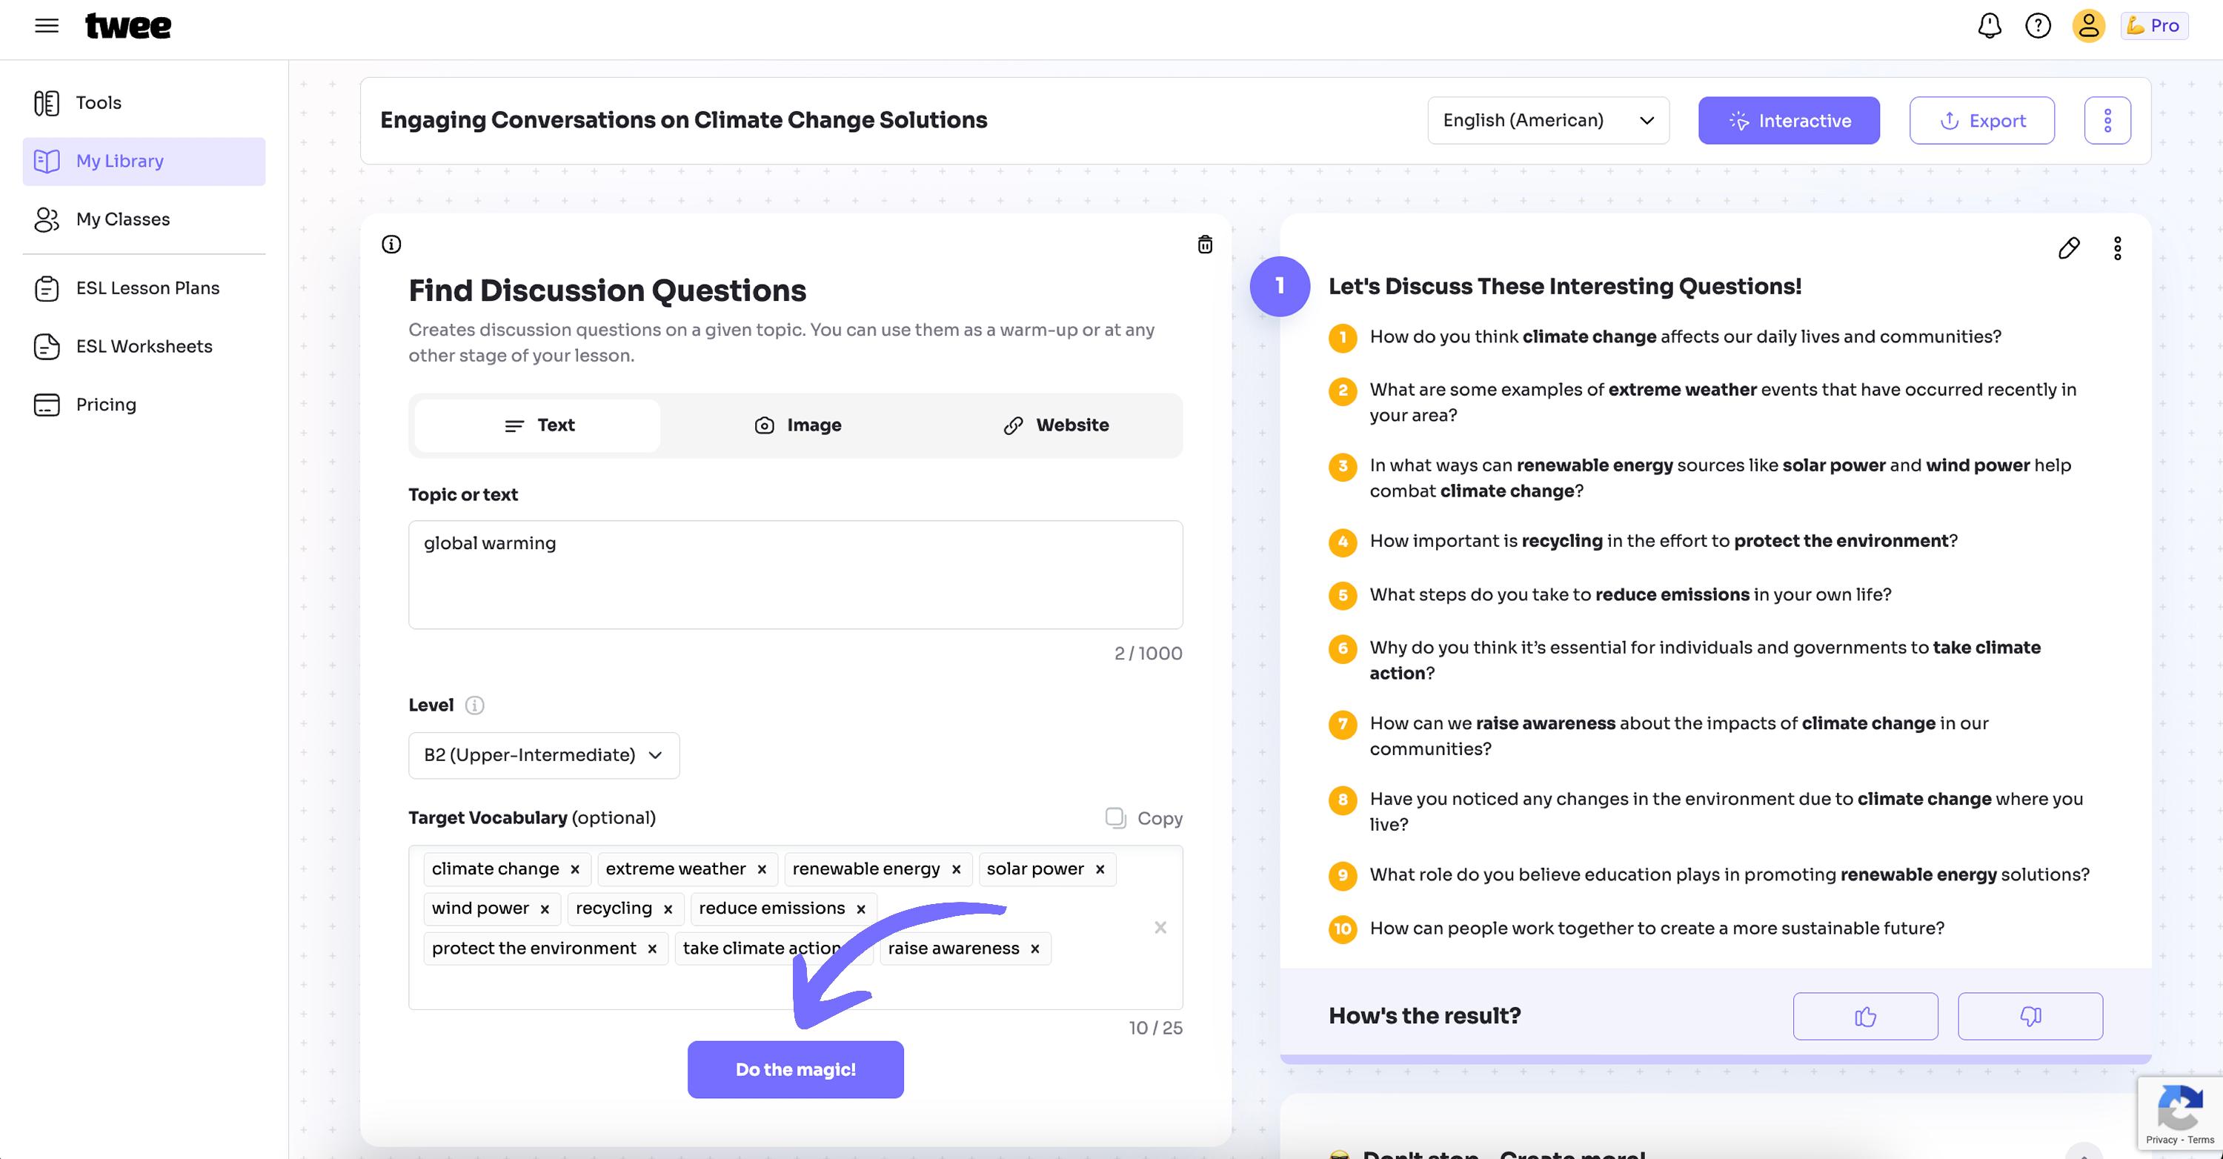Screen dimensions: 2223x1159
Task: Open ESL Lesson Plans
Action: coord(144,288)
